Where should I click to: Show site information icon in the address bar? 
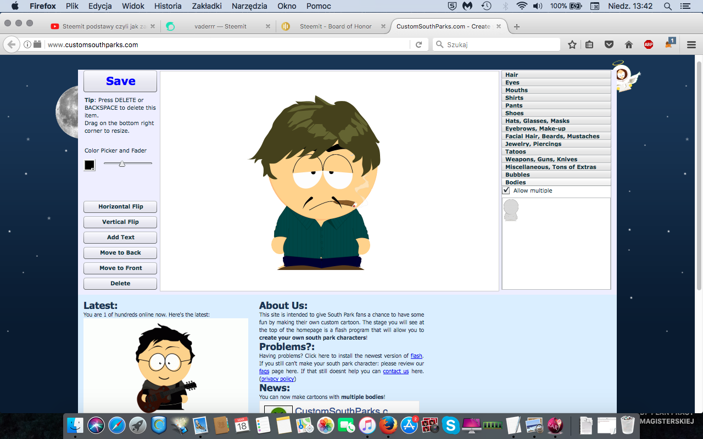click(27, 44)
